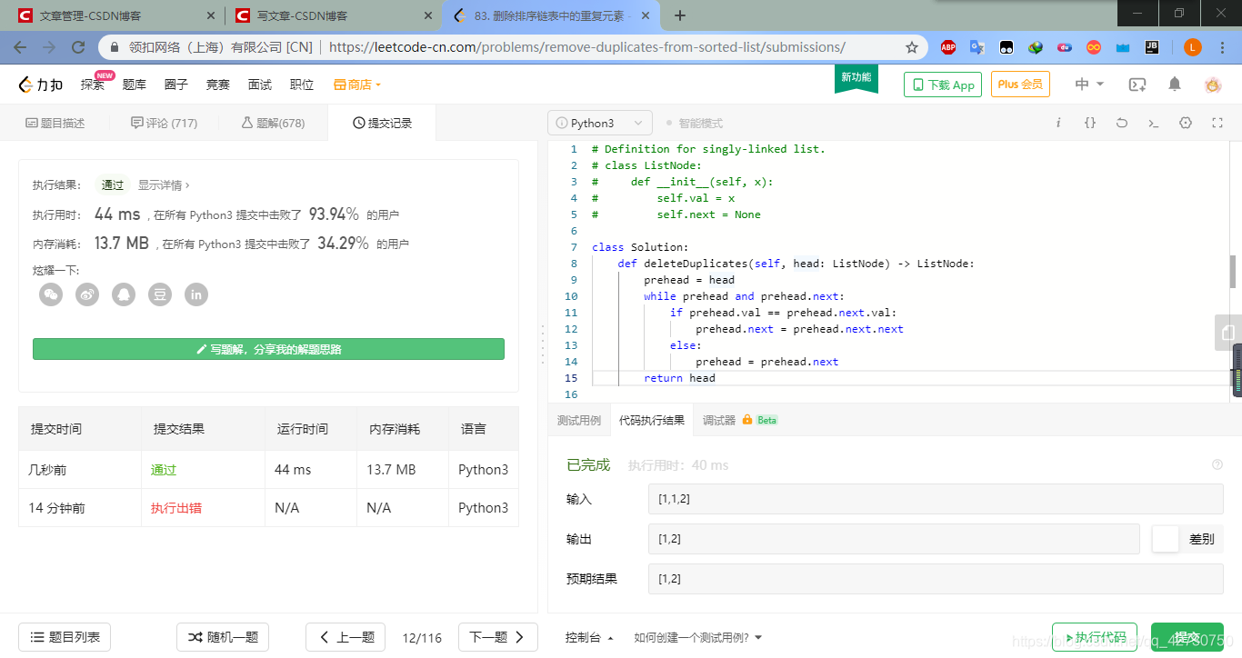Open the terminal shortcut icon in editor
The width and height of the screenshot is (1242, 658).
[x=1154, y=123]
